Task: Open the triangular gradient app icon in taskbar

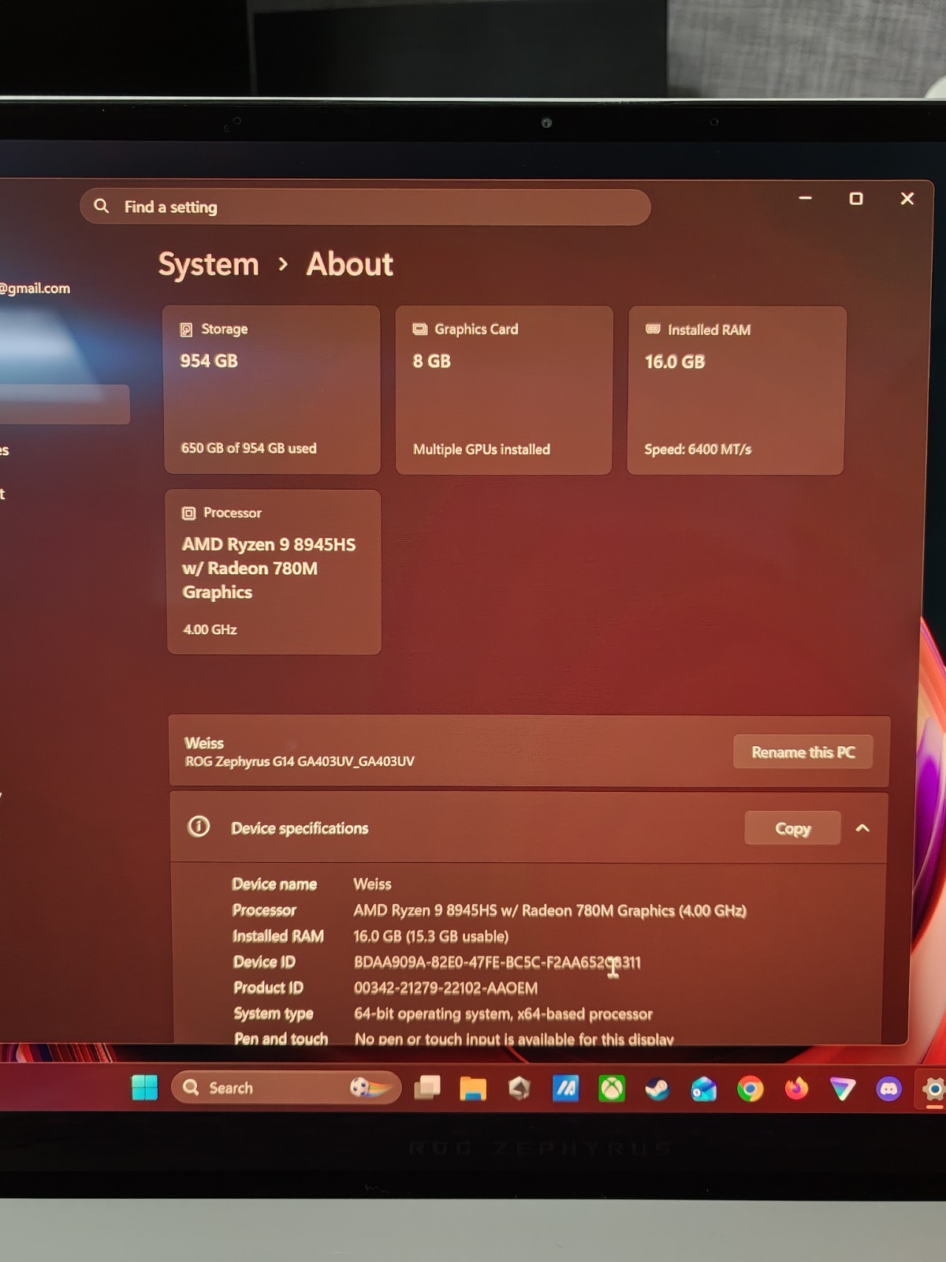Action: (x=842, y=1089)
